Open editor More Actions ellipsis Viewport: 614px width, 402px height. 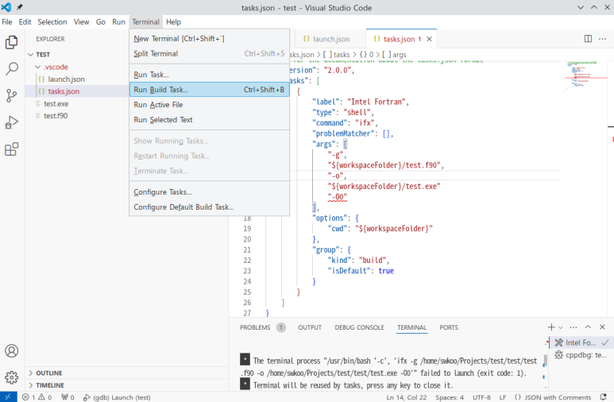point(602,38)
